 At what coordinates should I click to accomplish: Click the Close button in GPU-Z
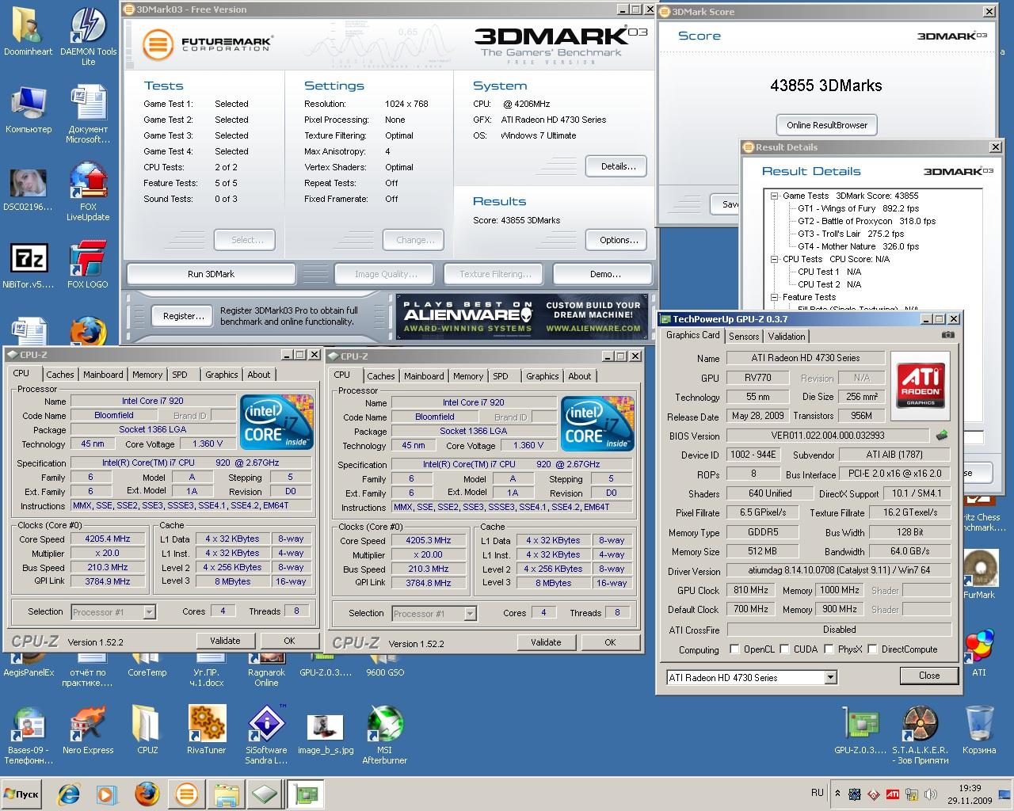(x=929, y=676)
